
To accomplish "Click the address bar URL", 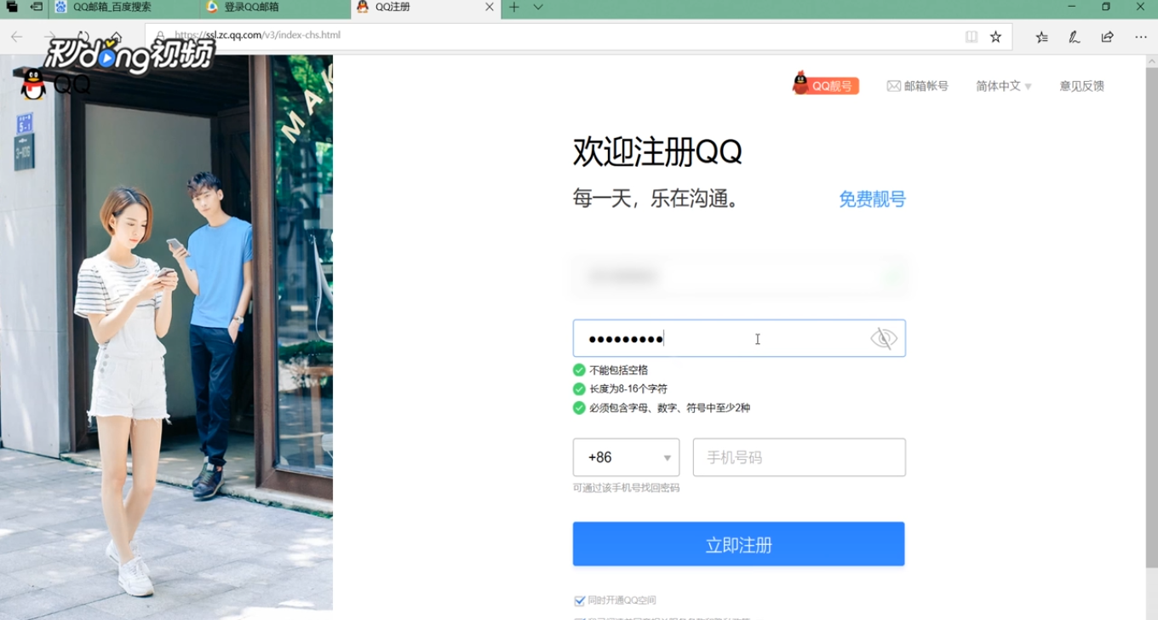I will coord(257,36).
